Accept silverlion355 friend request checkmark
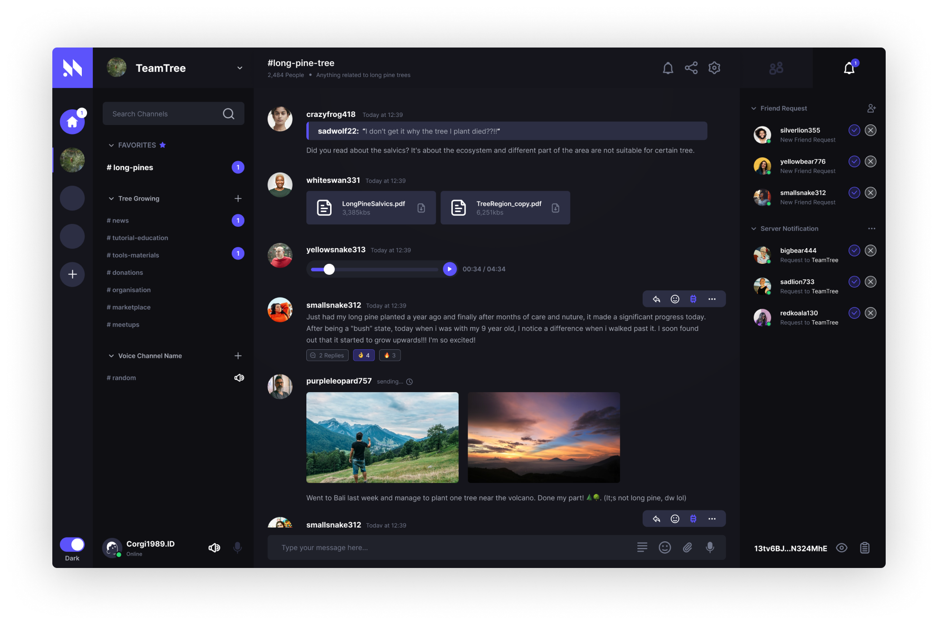Viewport: 938px width, 625px height. tap(854, 130)
